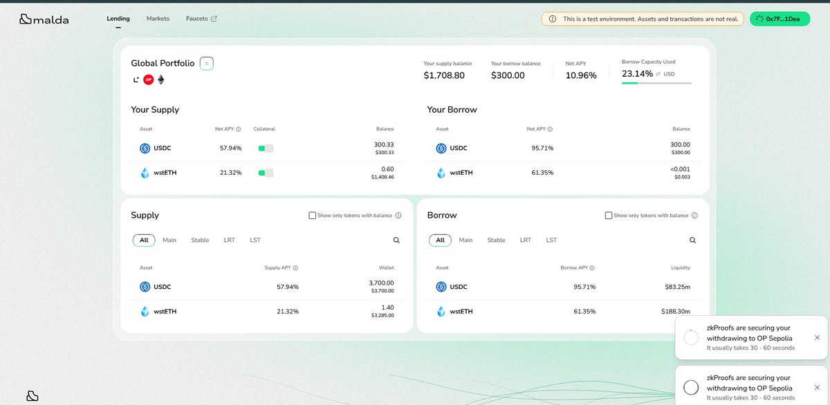Select the red OP chain icon

click(x=149, y=79)
